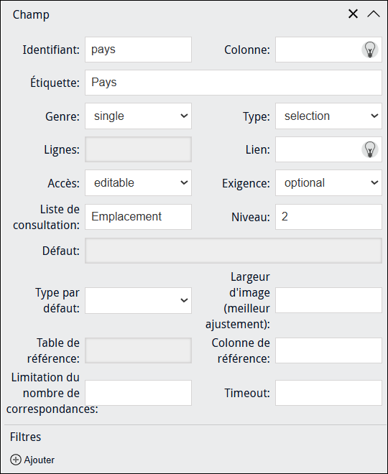Click the lightbulb icon in Lien field
Viewport: 388px width, 474px height.
point(370,149)
